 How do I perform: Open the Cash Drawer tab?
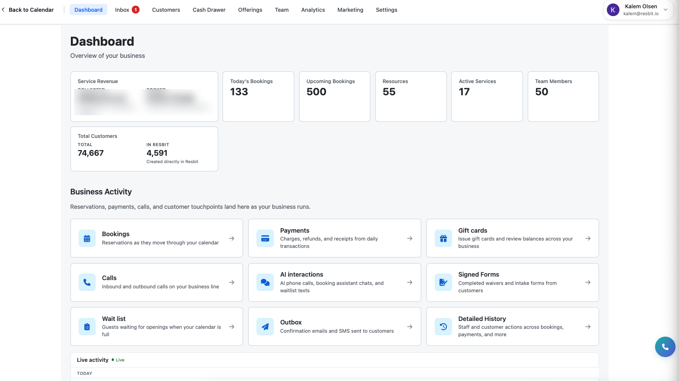click(209, 10)
